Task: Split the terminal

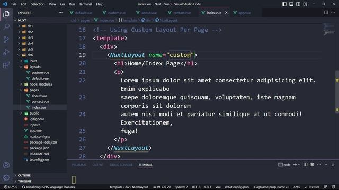Action: (305, 165)
